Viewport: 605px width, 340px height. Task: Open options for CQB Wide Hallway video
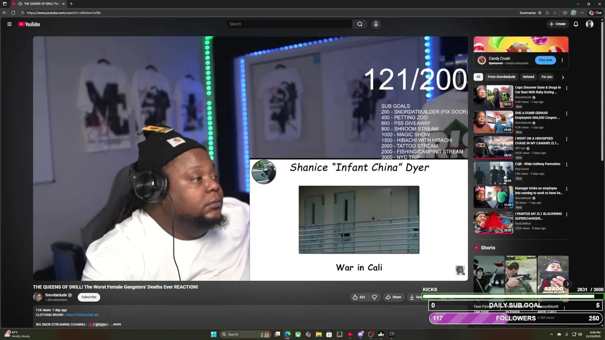pyautogui.click(x=567, y=164)
